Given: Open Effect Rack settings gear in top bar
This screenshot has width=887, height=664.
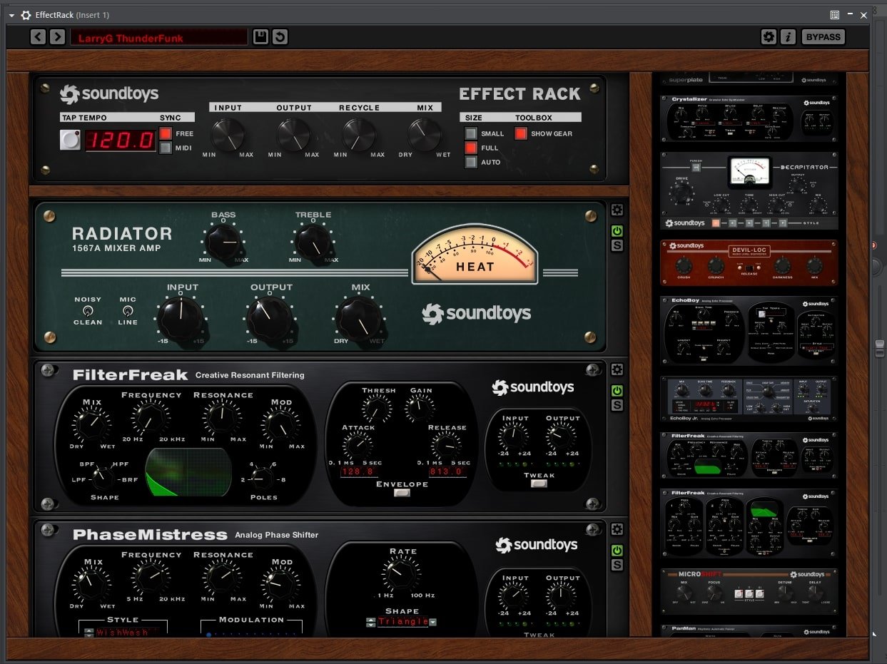Looking at the screenshot, I should 769,37.
